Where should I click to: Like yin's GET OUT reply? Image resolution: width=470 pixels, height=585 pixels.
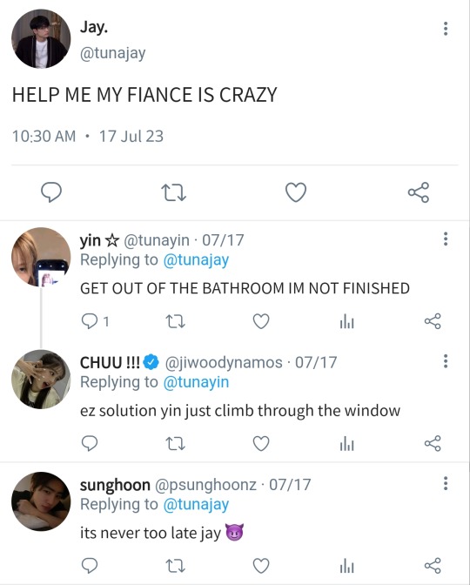[x=261, y=321]
